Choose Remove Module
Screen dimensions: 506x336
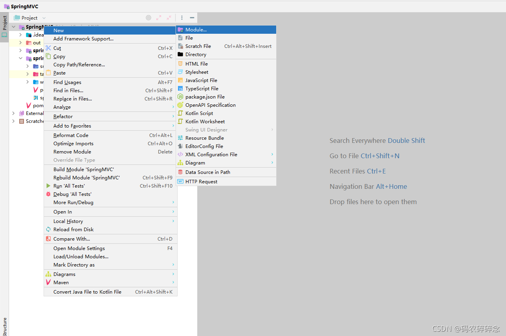pyautogui.click(x=110, y=152)
